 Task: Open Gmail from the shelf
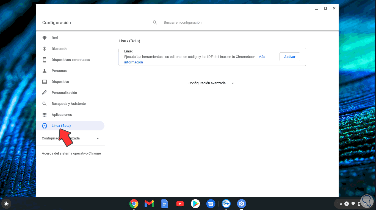tap(149, 204)
